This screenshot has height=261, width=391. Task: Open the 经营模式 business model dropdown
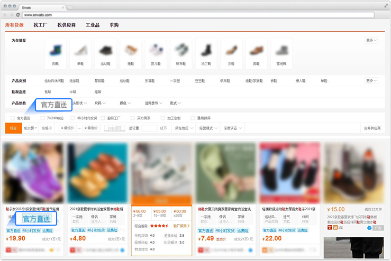[x=208, y=128]
